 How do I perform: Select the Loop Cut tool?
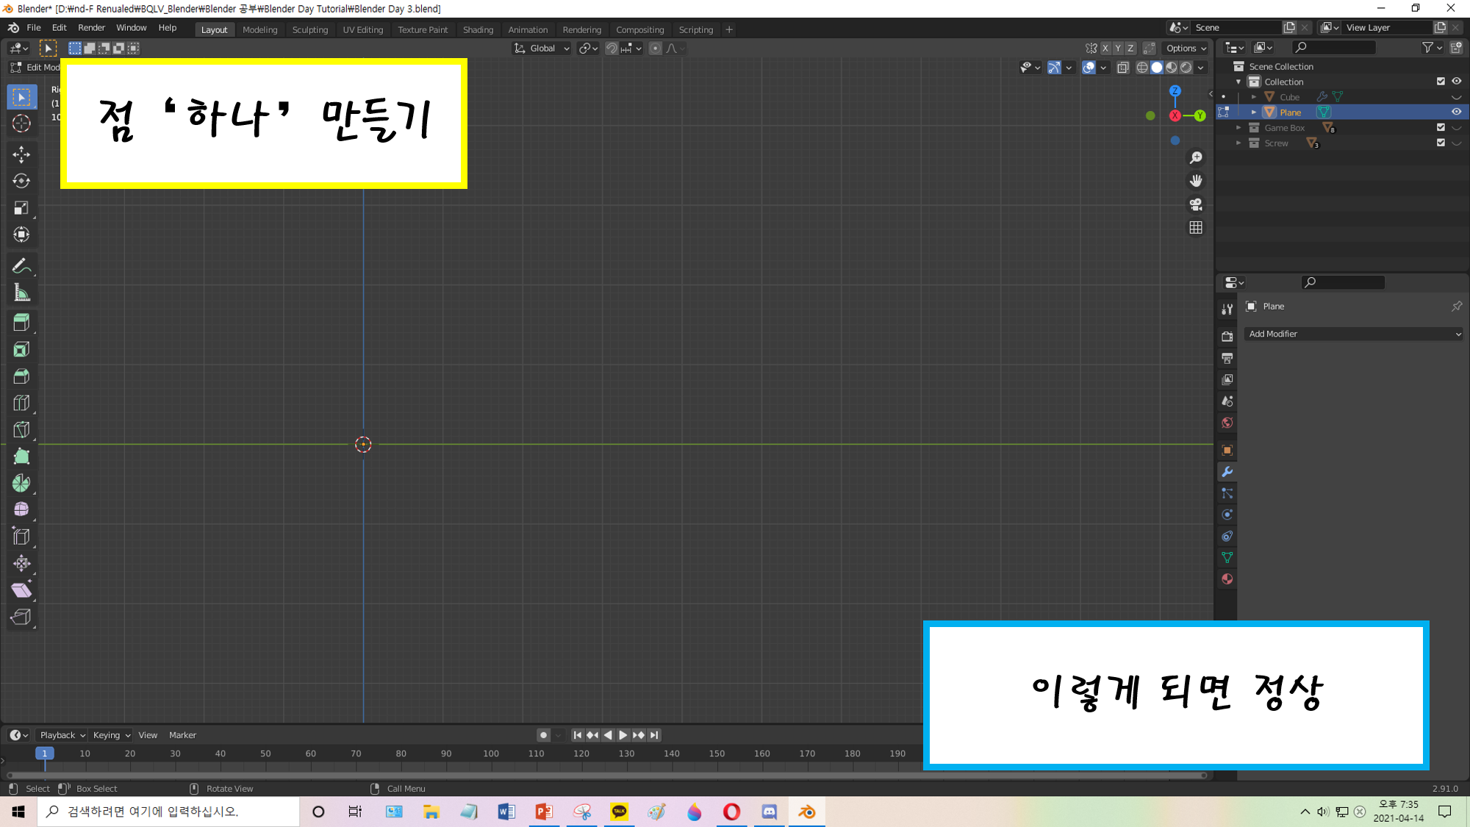21,403
